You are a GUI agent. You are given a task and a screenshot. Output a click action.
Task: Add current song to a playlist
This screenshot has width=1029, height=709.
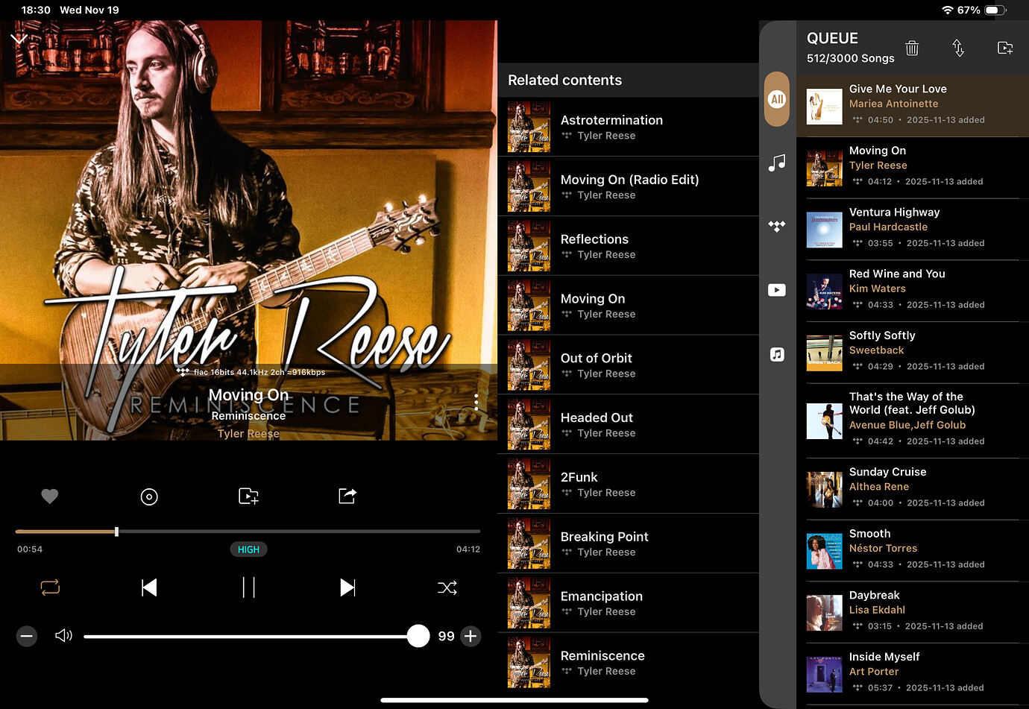pyautogui.click(x=248, y=497)
